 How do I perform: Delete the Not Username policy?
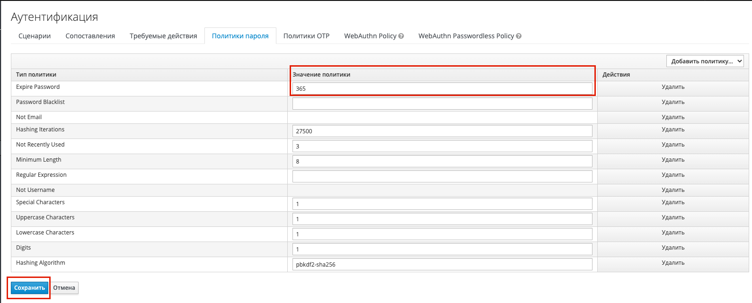click(x=673, y=190)
